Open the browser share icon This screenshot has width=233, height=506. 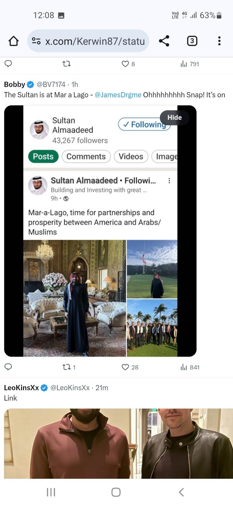coord(164,41)
